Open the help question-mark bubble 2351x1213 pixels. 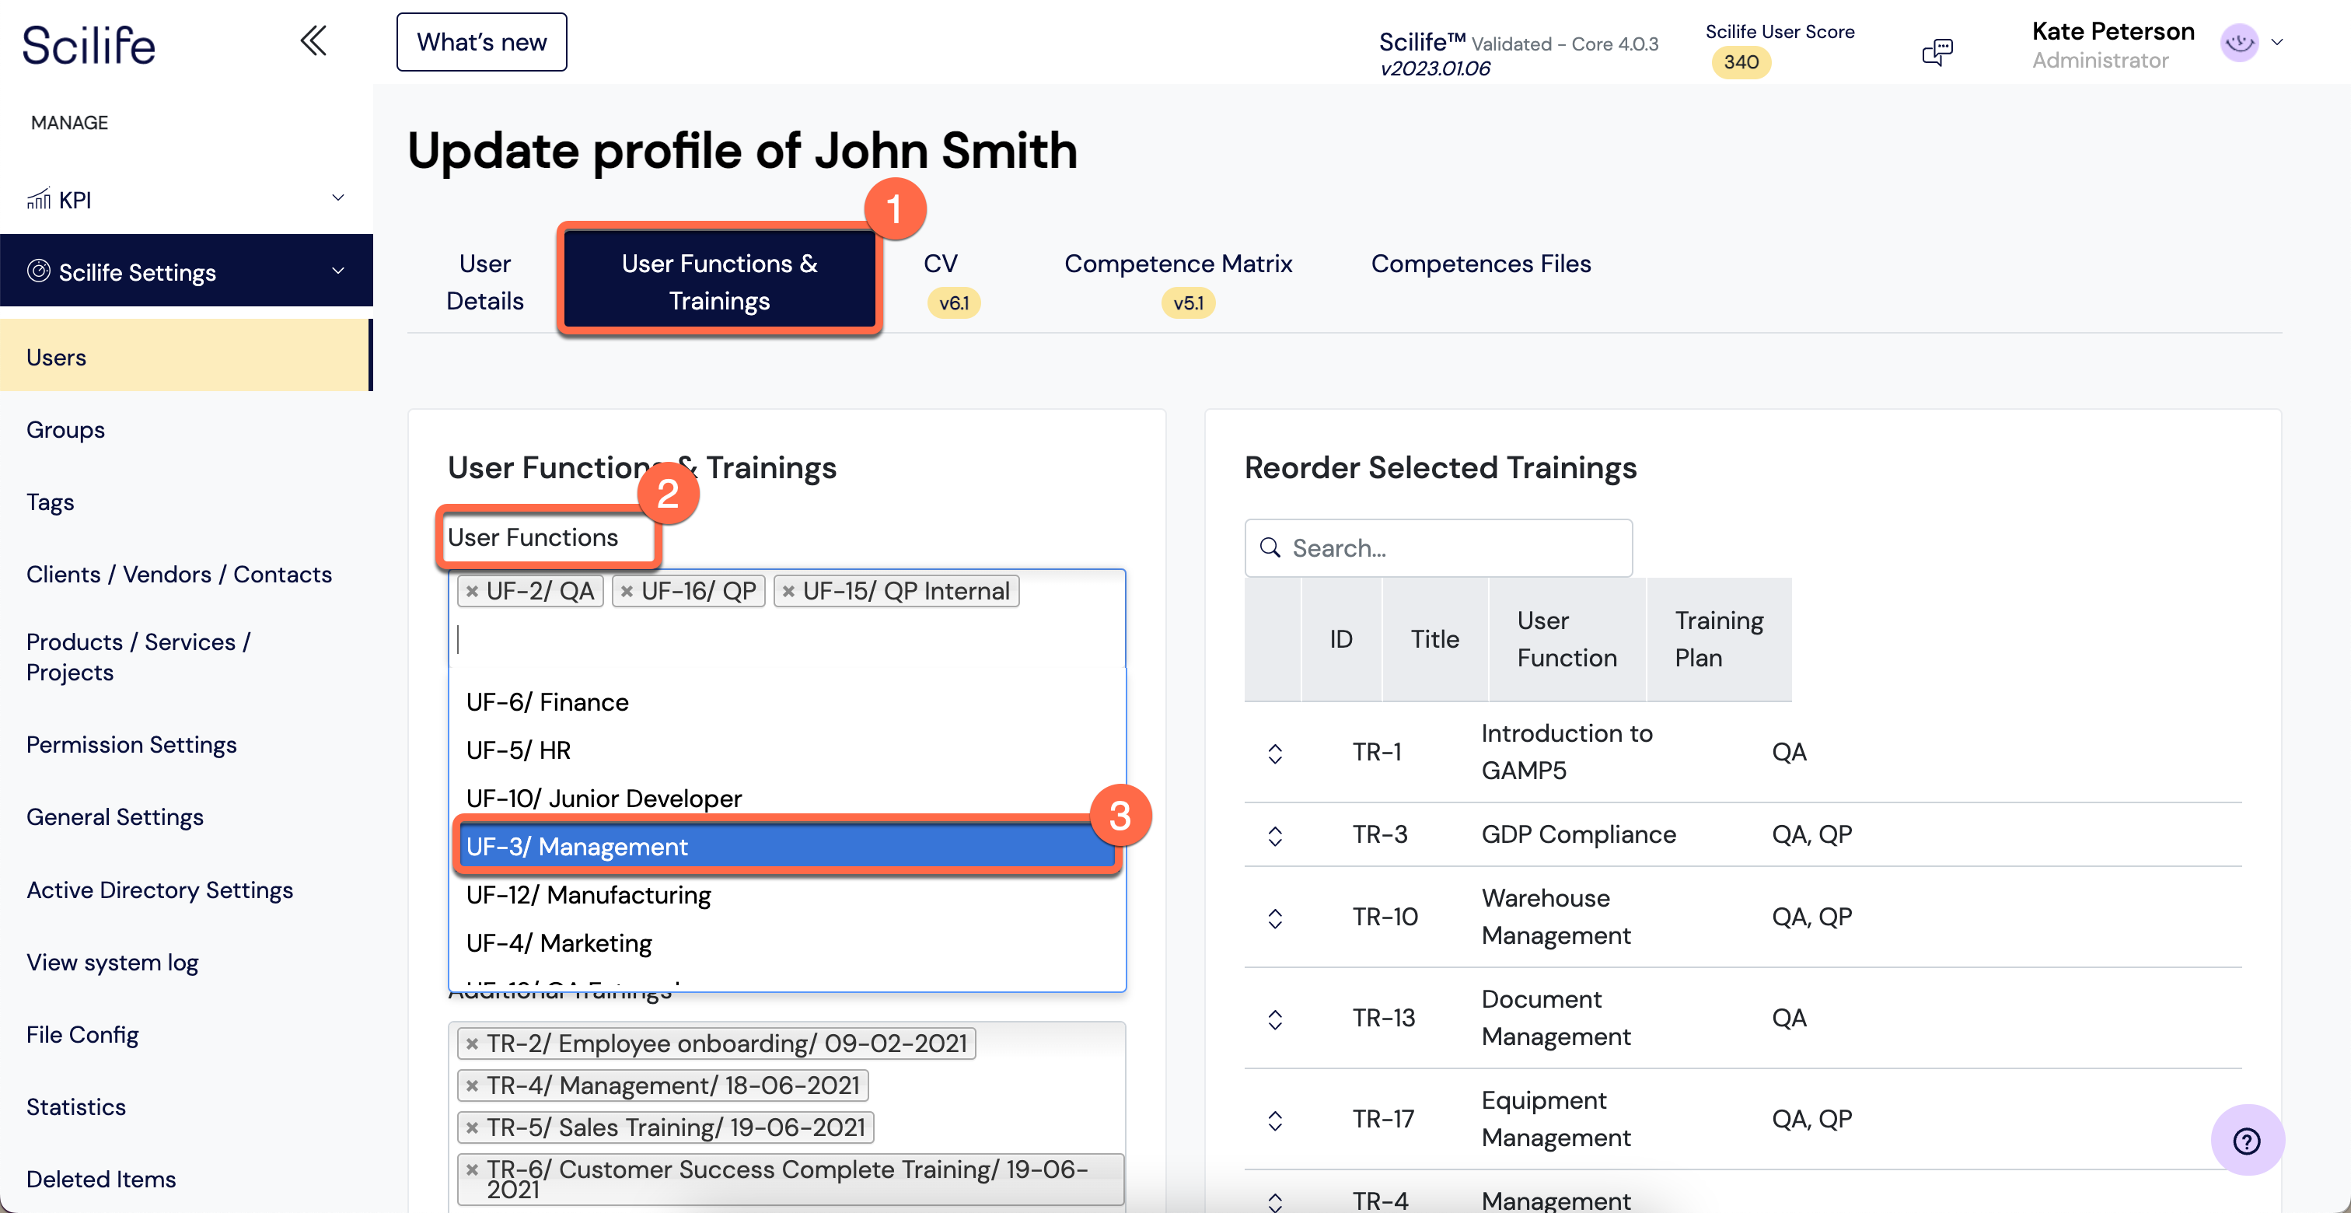[x=2247, y=1140]
